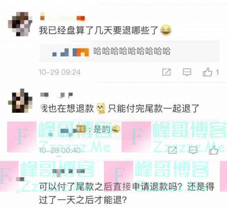Open the third commenter's username
227x207 pixels.
point(69,172)
